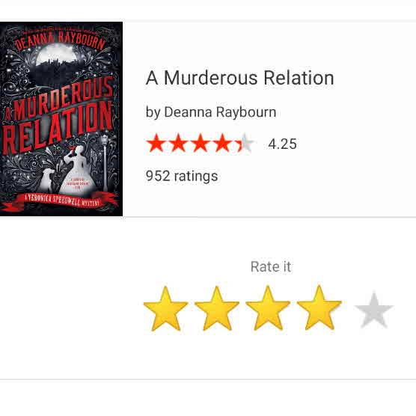Image resolution: width=416 pixels, height=416 pixels.
Task: View the 952 ratings details
Action: [x=182, y=176]
